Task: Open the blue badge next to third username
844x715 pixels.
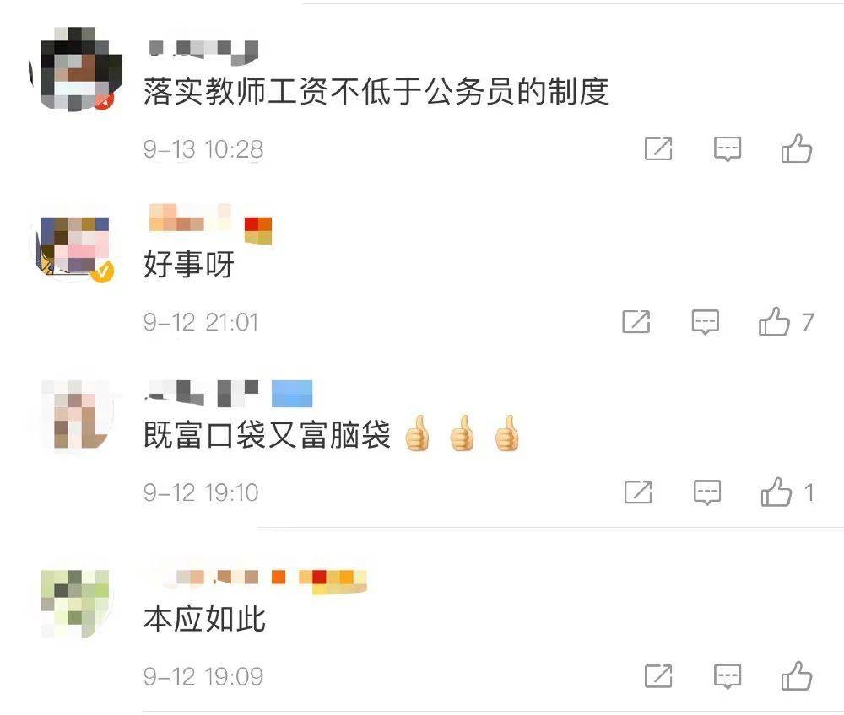Action: click(x=292, y=394)
